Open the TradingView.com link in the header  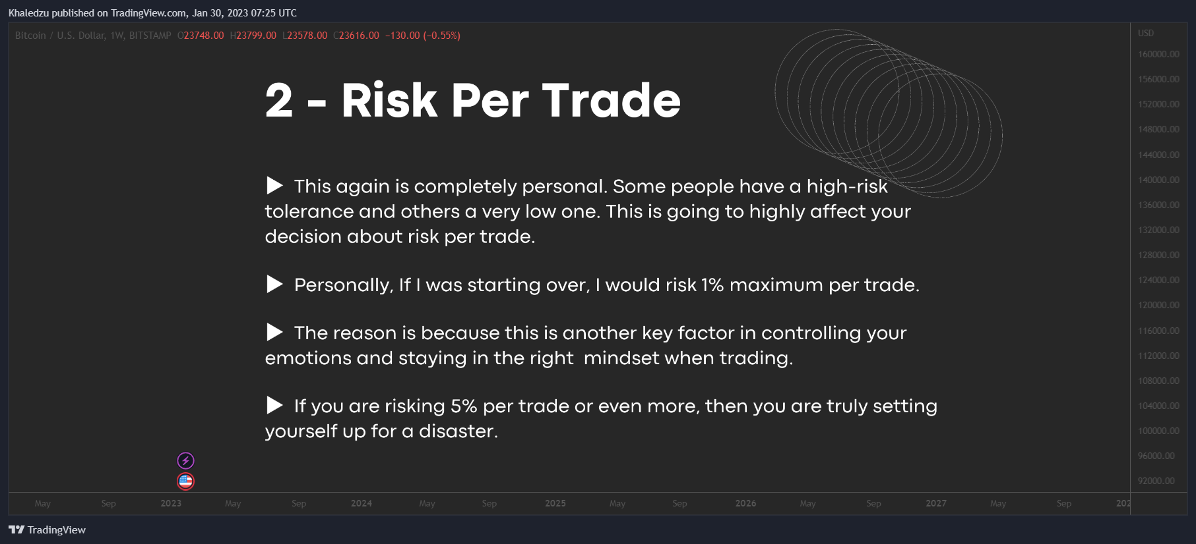click(x=148, y=13)
